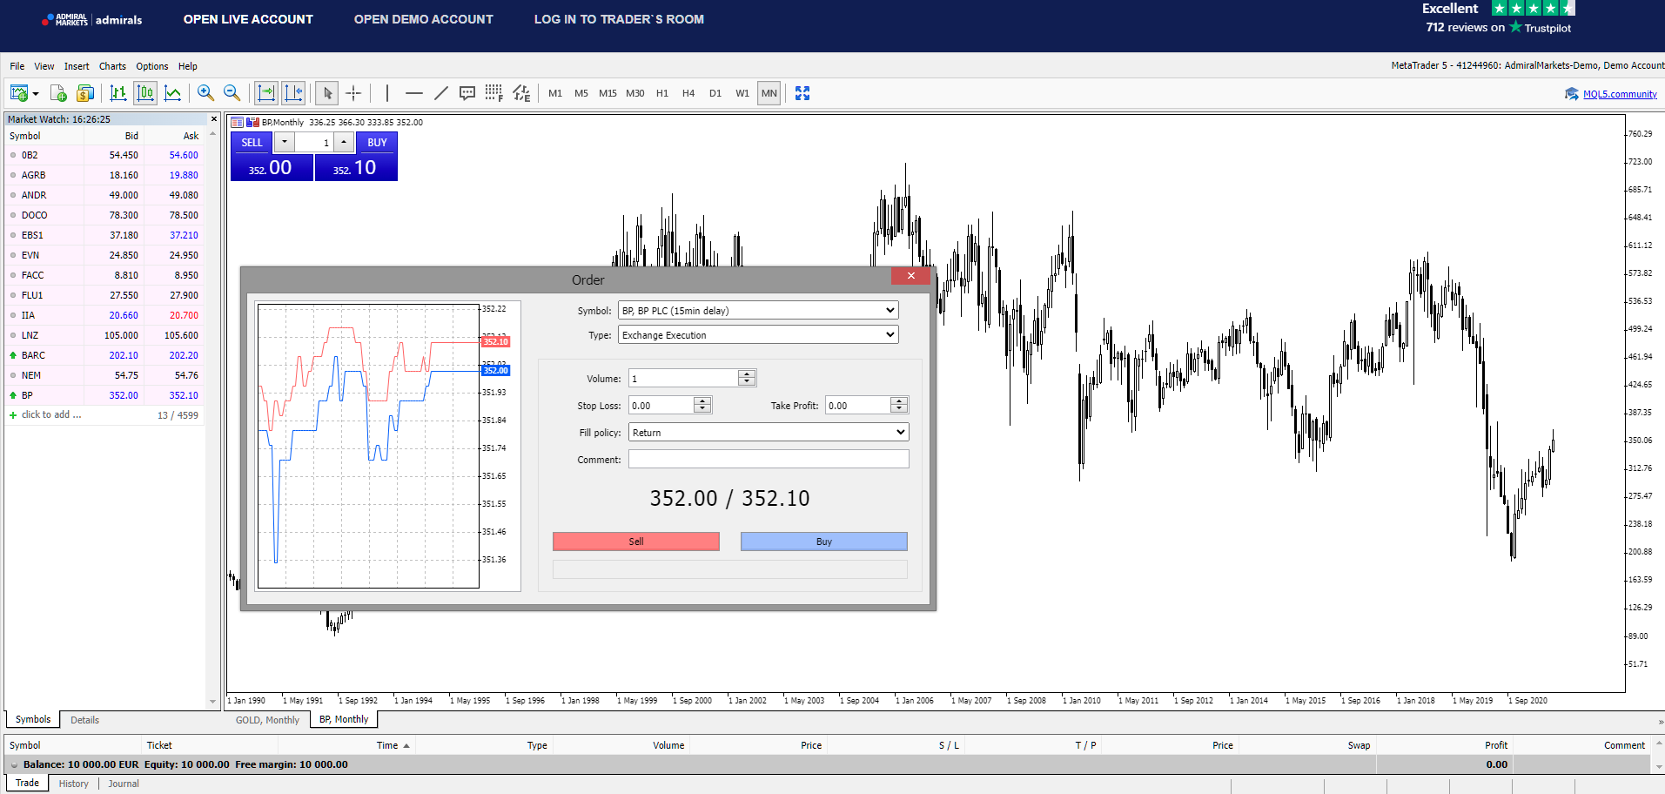Select the trendline drawing tool

click(x=441, y=93)
